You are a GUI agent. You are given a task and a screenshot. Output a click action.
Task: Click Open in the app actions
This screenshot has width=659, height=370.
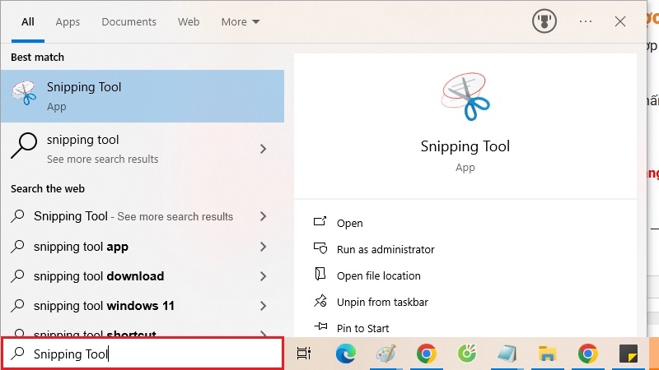(x=349, y=223)
